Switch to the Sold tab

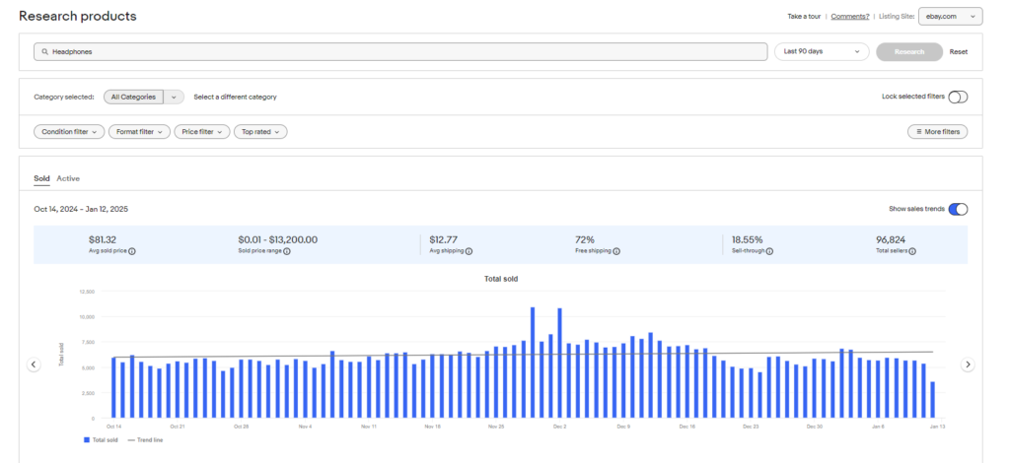tap(41, 178)
